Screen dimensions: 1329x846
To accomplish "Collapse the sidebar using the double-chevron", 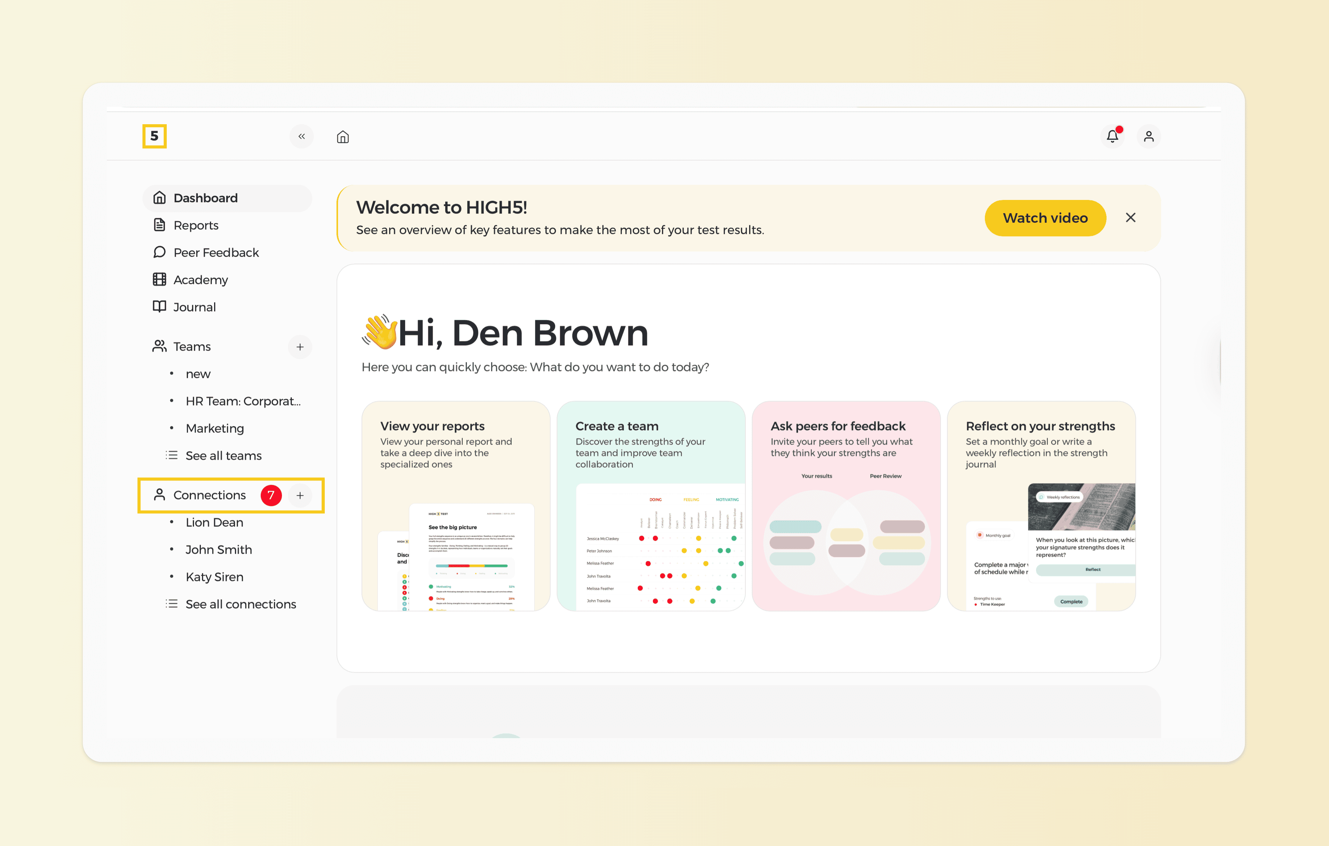I will 301,136.
